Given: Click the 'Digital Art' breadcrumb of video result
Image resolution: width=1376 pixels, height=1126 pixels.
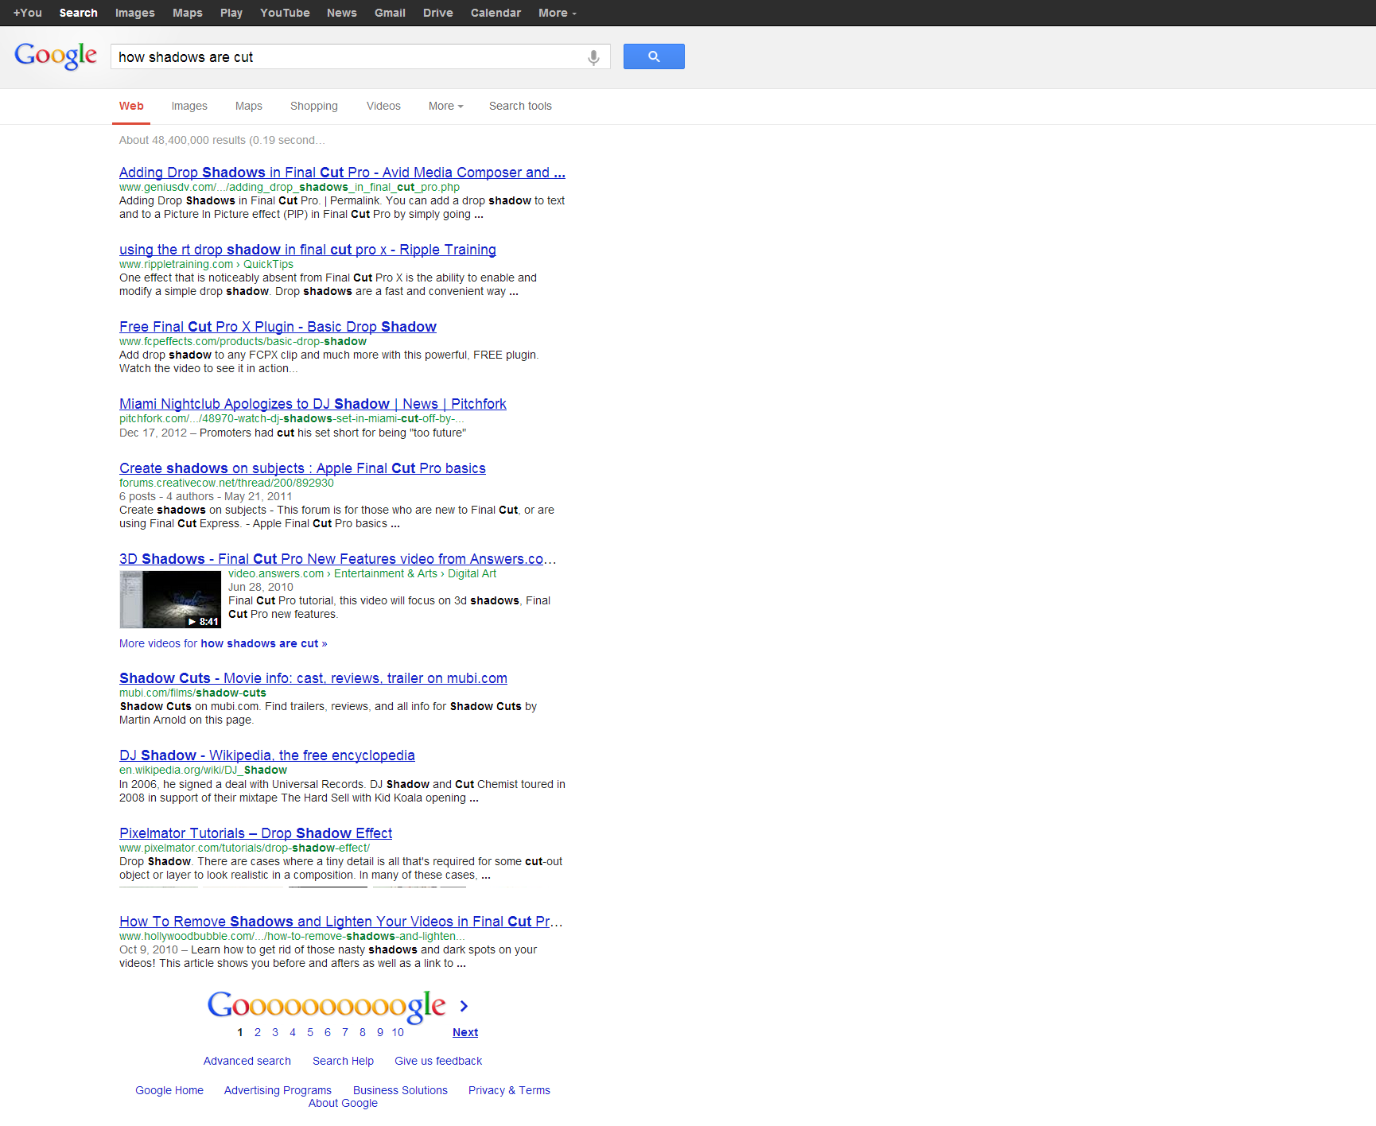Looking at the screenshot, I should pos(472,573).
